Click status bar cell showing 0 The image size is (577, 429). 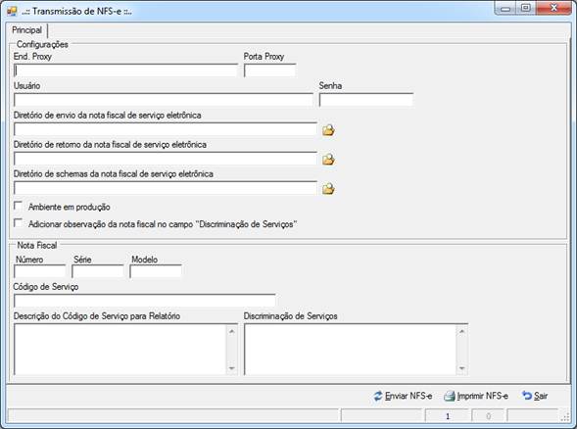click(x=488, y=416)
